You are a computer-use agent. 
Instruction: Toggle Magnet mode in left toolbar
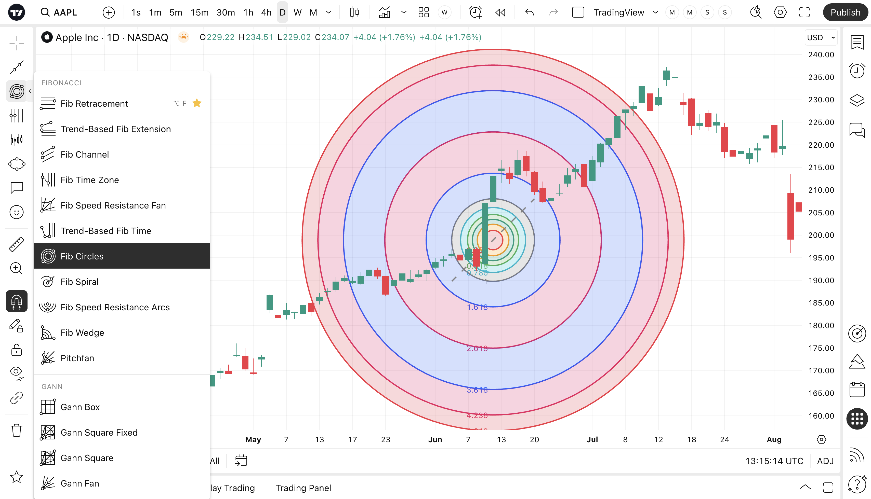coord(17,301)
